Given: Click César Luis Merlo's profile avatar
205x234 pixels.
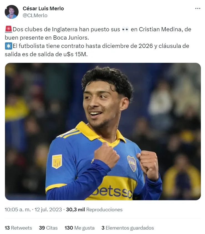Looking at the screenshot, I should 12,12.
